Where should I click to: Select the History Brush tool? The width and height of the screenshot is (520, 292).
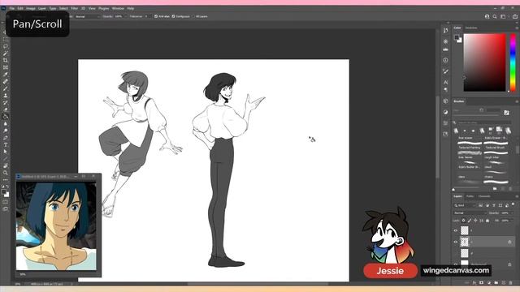6,102
